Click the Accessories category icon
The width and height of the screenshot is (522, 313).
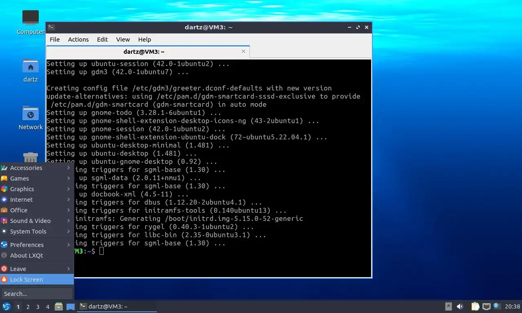click(x=4, y=168)
